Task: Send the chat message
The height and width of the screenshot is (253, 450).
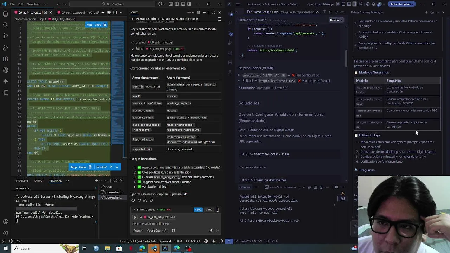Action: (217, 231)
